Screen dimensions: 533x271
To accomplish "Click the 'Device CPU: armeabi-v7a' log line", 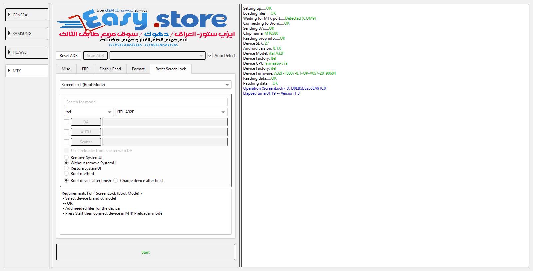I will [x=265, y=63].
